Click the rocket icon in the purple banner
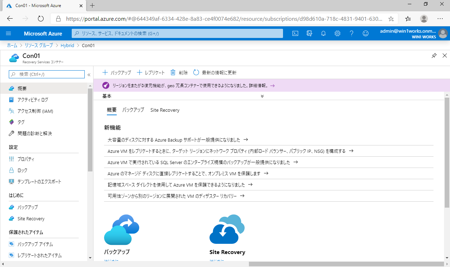Screen dimensions: 450x267 [106, 85]
